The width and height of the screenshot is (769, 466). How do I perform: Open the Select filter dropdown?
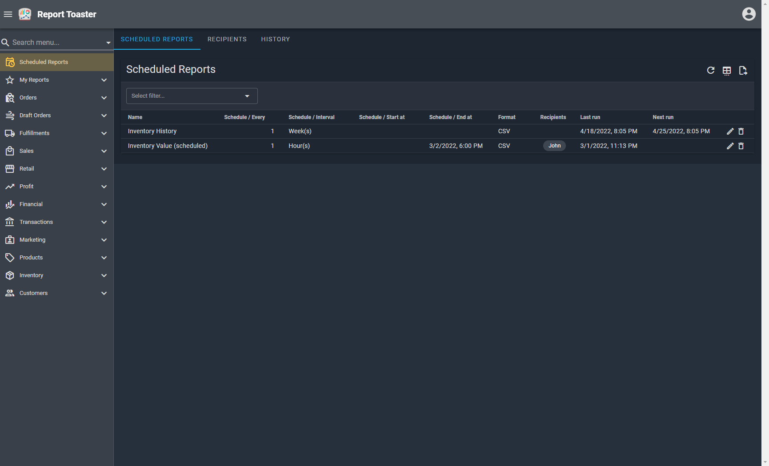pyautogui.click(x=192, y=96)
